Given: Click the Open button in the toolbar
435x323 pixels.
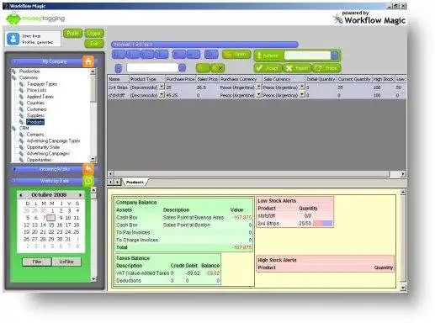Looking at the screenshot, I should (x=236, y=54).
